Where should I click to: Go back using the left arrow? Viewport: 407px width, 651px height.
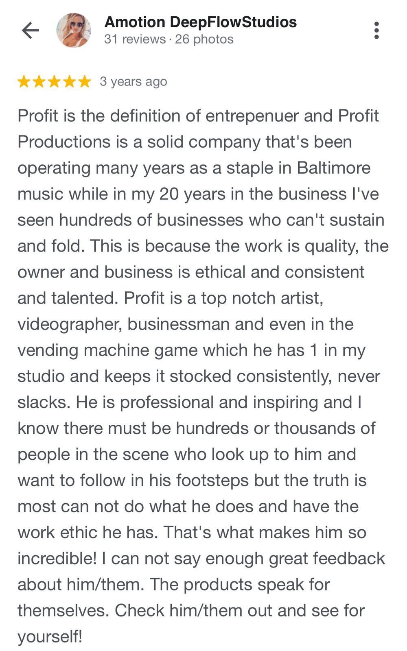(x=30, y=31)
